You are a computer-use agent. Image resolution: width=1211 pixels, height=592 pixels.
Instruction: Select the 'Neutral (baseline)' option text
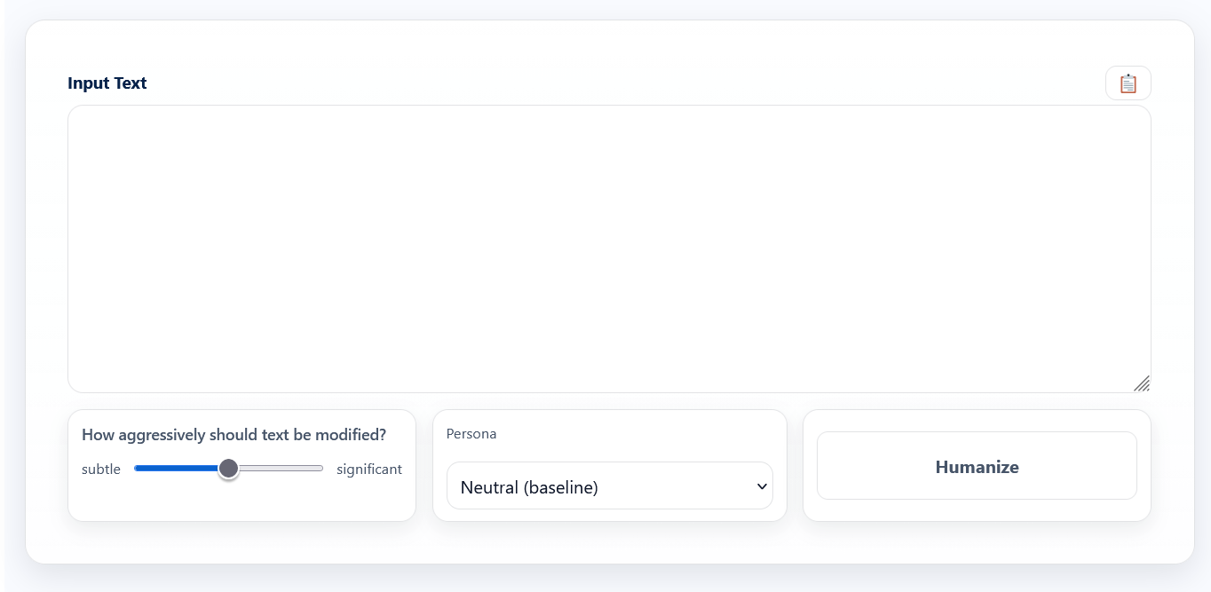pyautogui.click(x=529, y=487)
